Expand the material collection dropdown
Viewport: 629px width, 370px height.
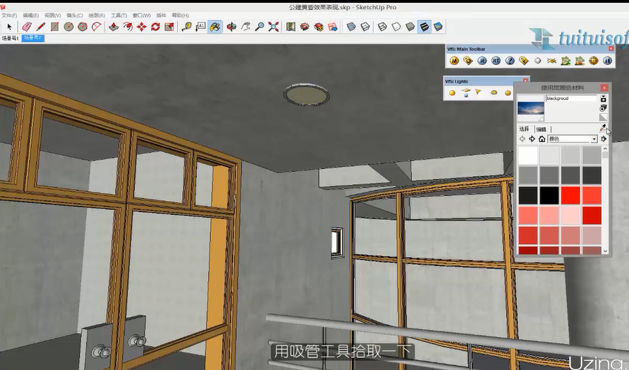(x=594, y=139)
